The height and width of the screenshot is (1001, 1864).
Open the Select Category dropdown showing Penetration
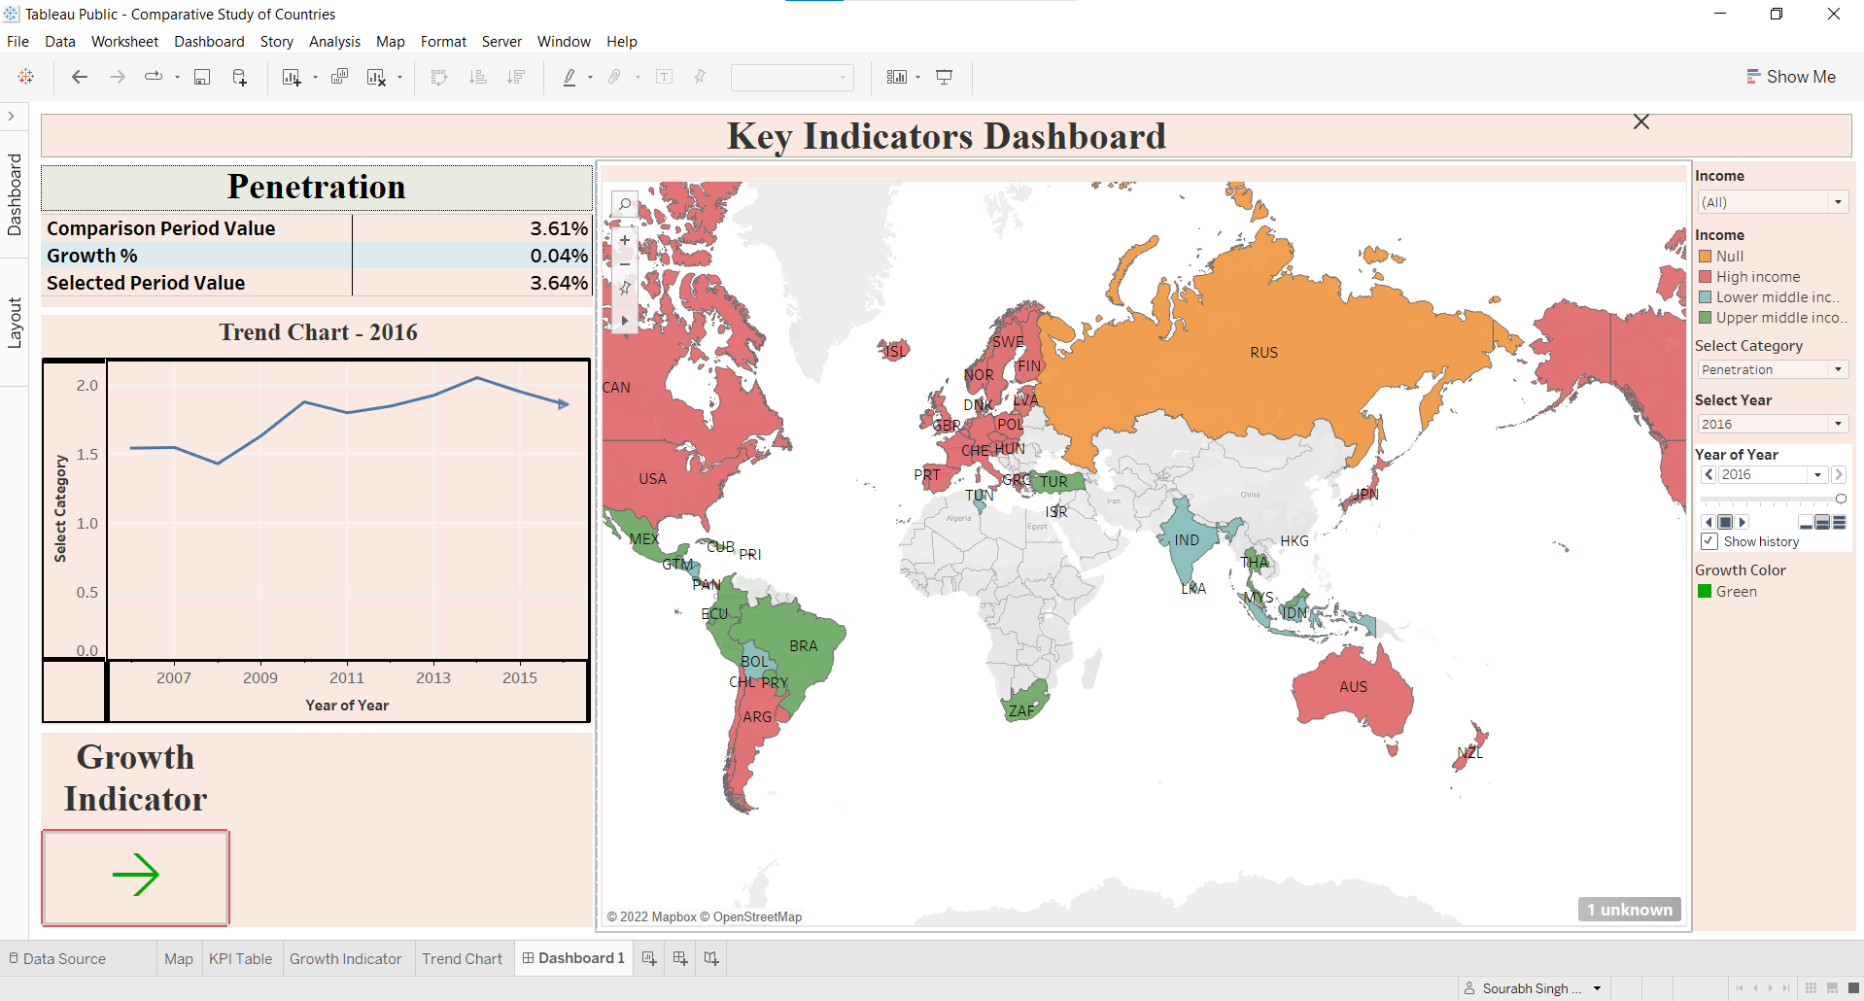pyautogui.click(x=1837, y=369)
